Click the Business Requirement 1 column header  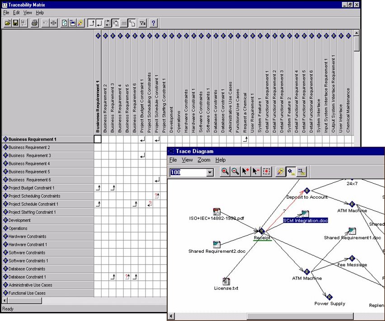click(98, 84)
